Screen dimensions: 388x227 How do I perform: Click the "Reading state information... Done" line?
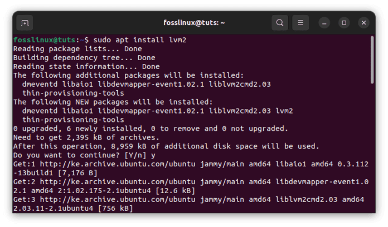(78, 67)
